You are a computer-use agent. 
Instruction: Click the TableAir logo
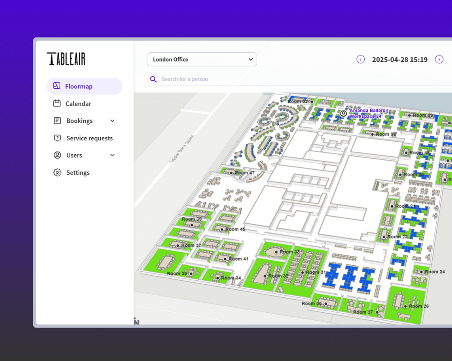[x=66, y=59]
